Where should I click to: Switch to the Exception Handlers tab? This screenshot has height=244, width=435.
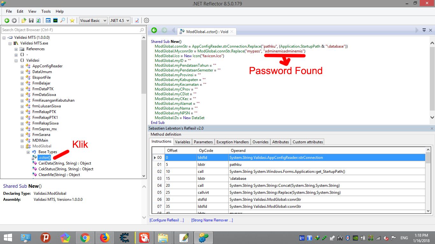232,142
